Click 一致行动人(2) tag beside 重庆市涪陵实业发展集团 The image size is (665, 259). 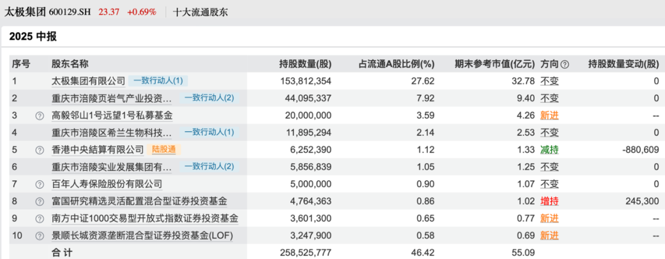[209, 167]
